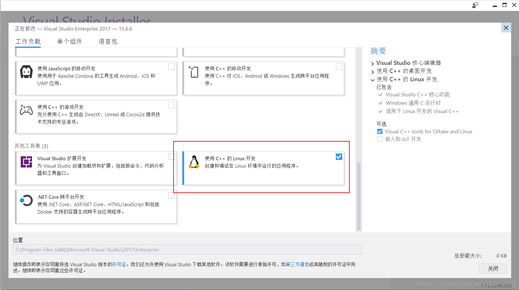
Task: Click the Visual Studio extension development icon
Action: coord(26,162)
